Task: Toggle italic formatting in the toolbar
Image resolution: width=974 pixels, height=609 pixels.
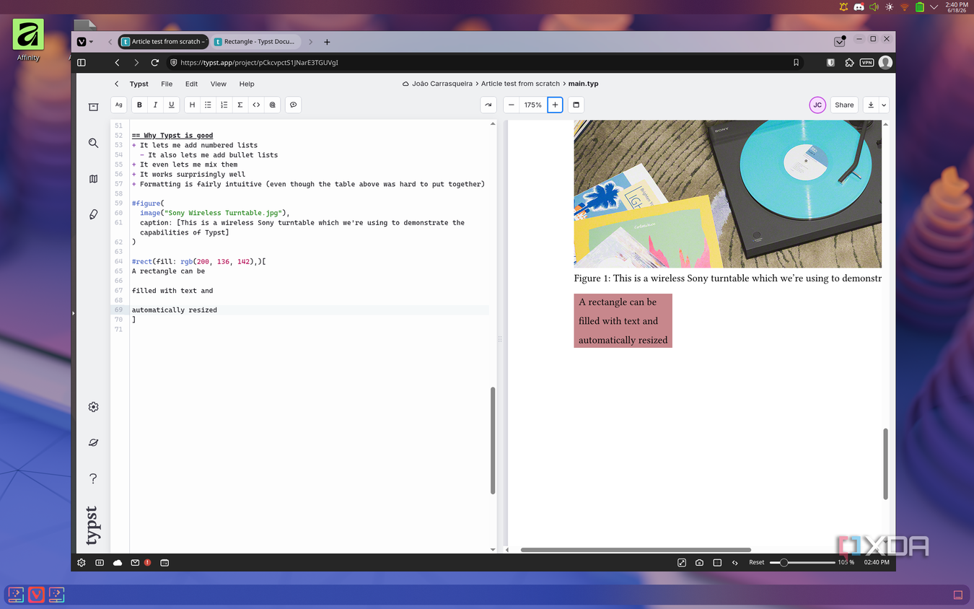Action: pyautogui.click(x=155, y=105)
